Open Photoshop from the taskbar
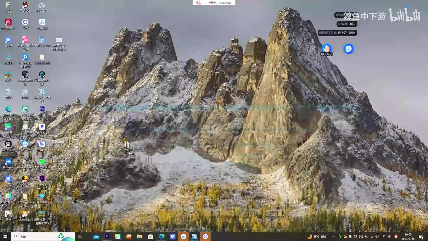 [107, 236]
